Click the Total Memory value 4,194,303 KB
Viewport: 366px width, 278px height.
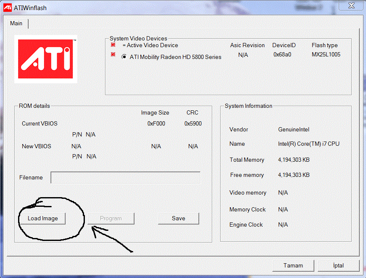coord(294,160)
